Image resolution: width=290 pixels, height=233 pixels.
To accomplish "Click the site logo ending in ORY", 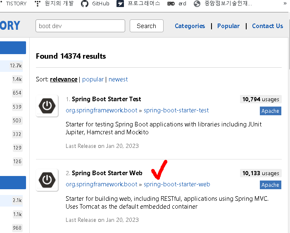I will tap(10, 26).
